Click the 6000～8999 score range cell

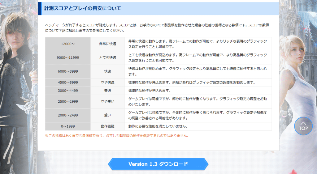point(68,71)
